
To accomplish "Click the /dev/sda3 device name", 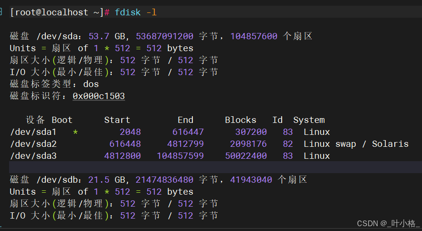I will coord(33,156).
